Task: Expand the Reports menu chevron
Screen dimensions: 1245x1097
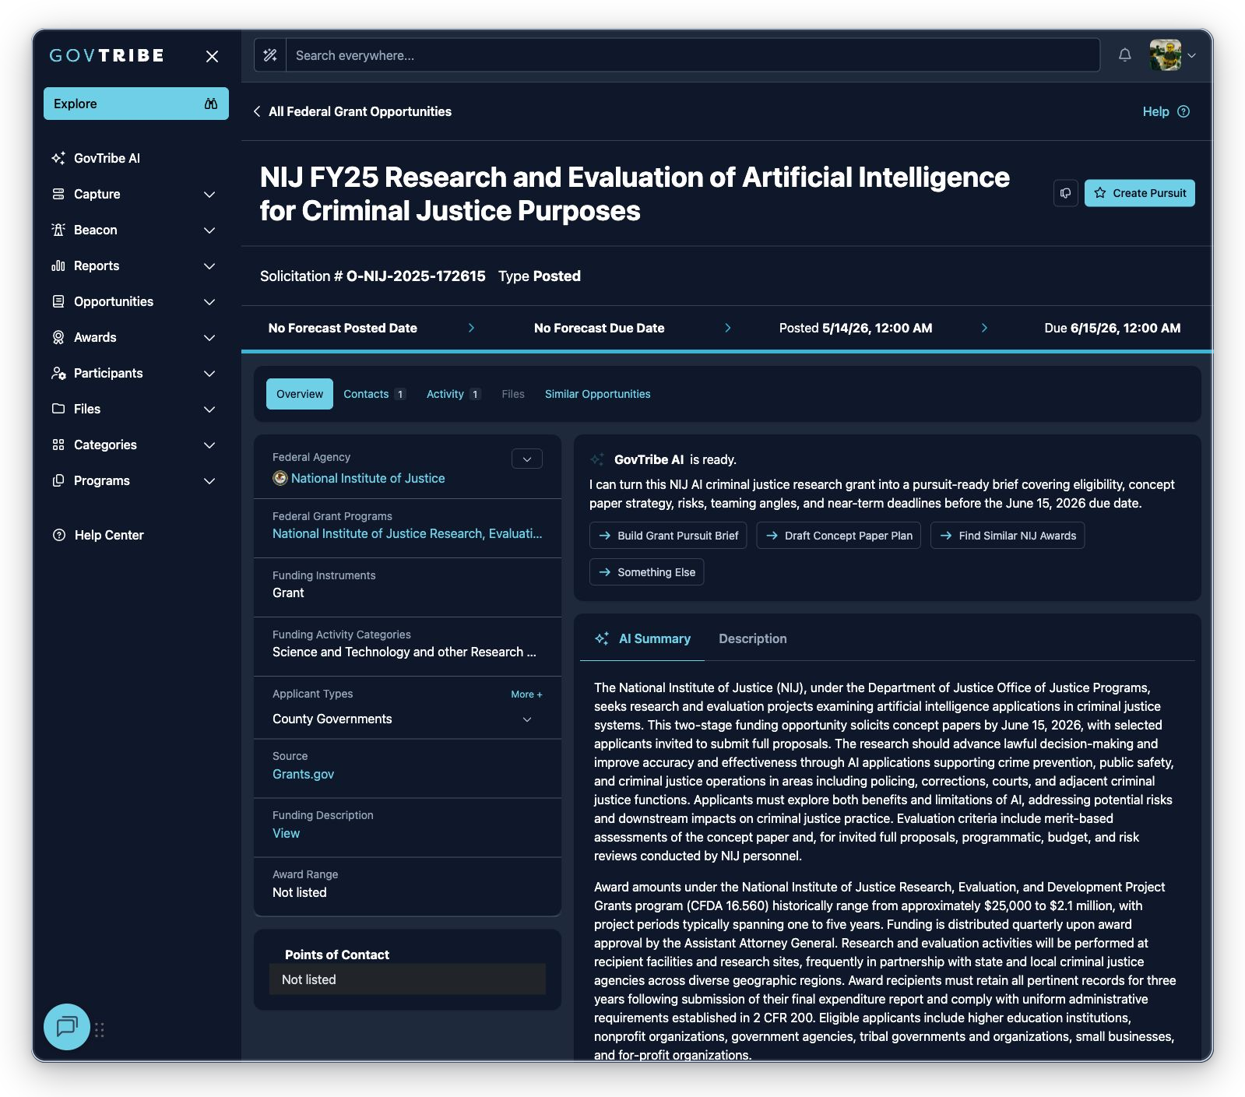Action: (209, 265)
